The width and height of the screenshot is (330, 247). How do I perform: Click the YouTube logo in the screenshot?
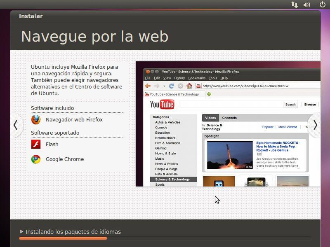[162, 105]
